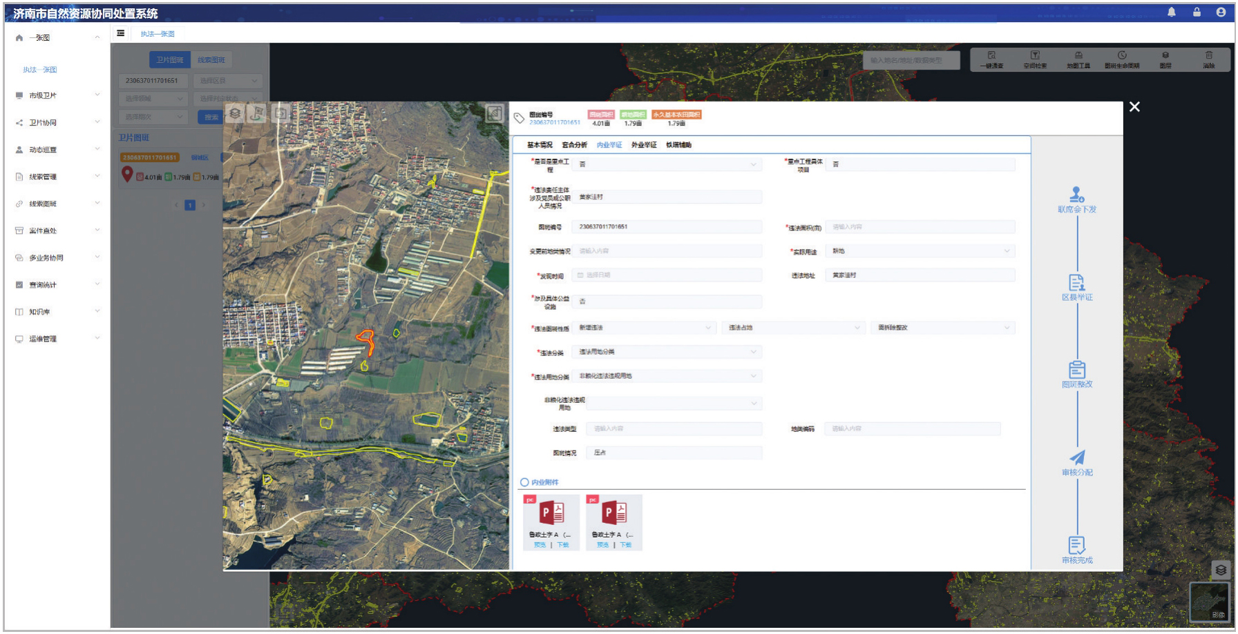Switch to the 外业举证 tab

click(644, 145)
